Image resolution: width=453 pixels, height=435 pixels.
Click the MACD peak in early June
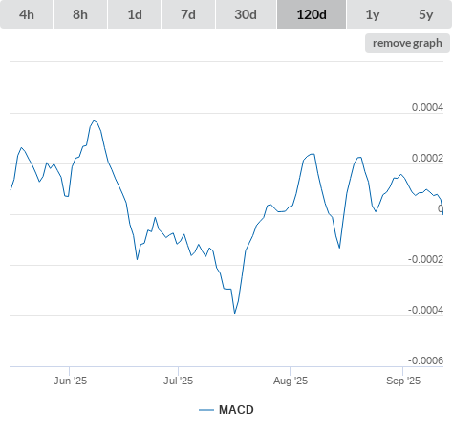tap(94, 120)
